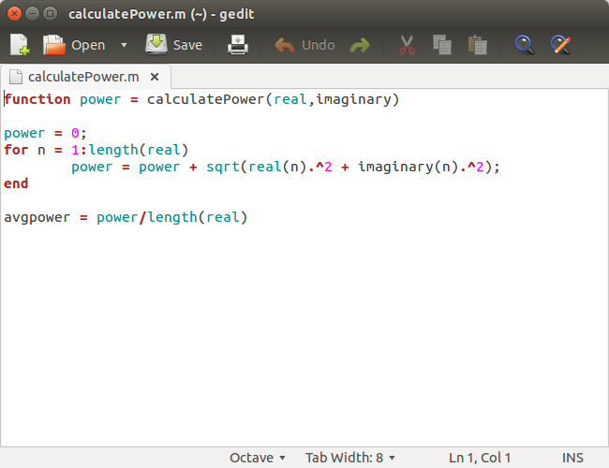Toggle the INS insert mode indicator
Image resolution: width=609 pixels, height=468 pixels.
coord(572,458)
